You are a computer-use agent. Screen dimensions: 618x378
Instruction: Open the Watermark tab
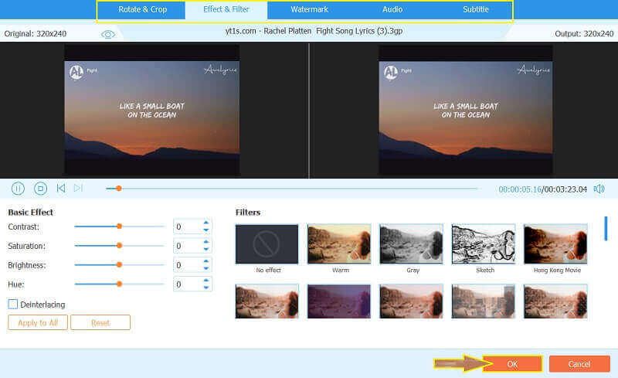(x=310, y=9)
